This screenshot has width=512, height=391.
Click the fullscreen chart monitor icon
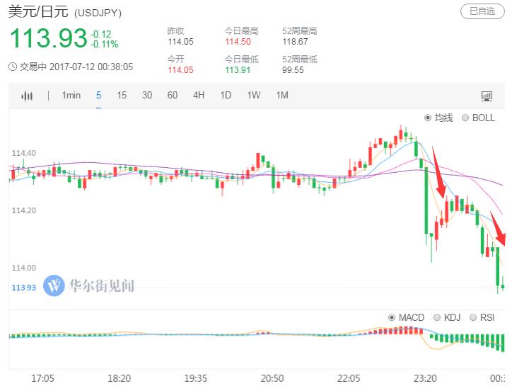tap(487, 96)
